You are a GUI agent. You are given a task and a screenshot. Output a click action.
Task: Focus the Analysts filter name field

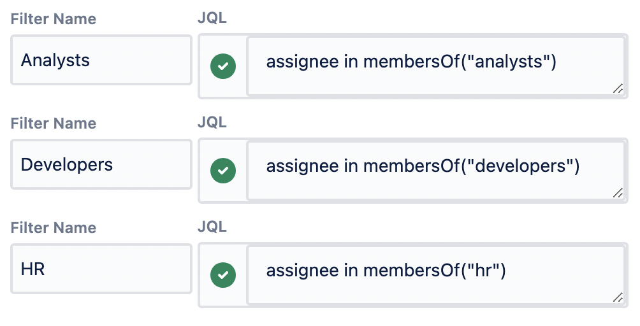point(101,60)
